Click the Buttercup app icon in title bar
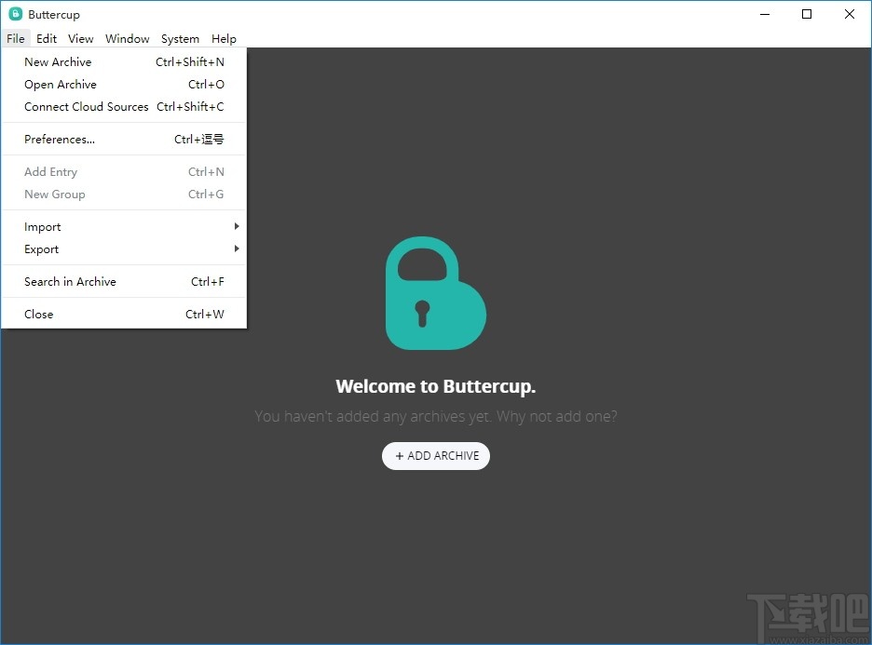This screenshot has height=645, width=872. 15,14
